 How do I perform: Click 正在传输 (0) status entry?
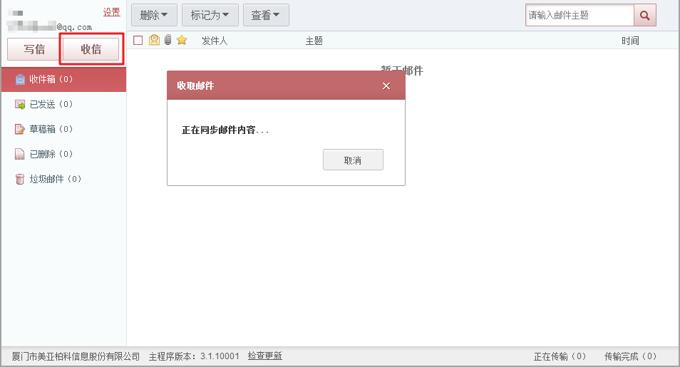pyautogui.click(x=560, y=356)
